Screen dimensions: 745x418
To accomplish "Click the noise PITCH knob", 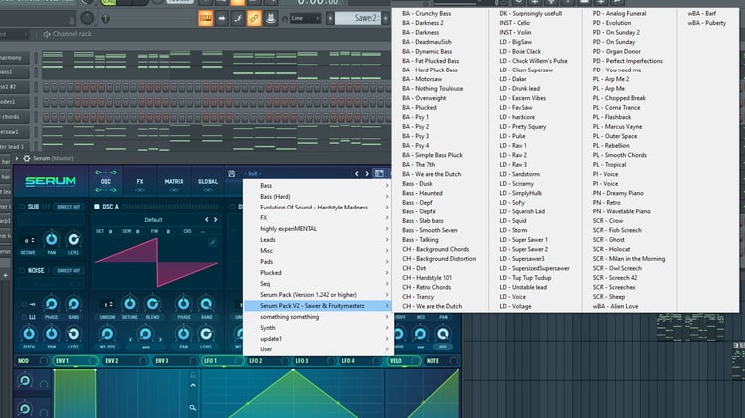I will pyautogui.click(x=29, y=334).
